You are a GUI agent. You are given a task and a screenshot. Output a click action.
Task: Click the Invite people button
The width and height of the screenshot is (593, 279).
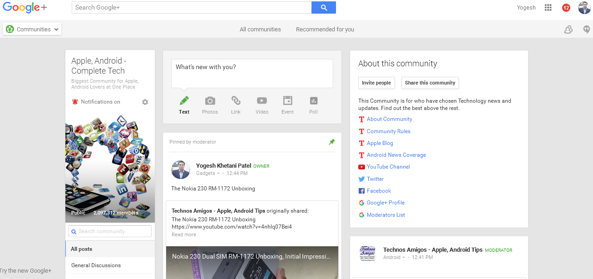pos(376,83)
